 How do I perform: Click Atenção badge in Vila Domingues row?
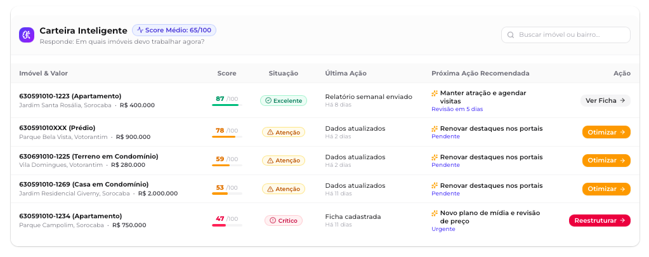click(284, 161)
